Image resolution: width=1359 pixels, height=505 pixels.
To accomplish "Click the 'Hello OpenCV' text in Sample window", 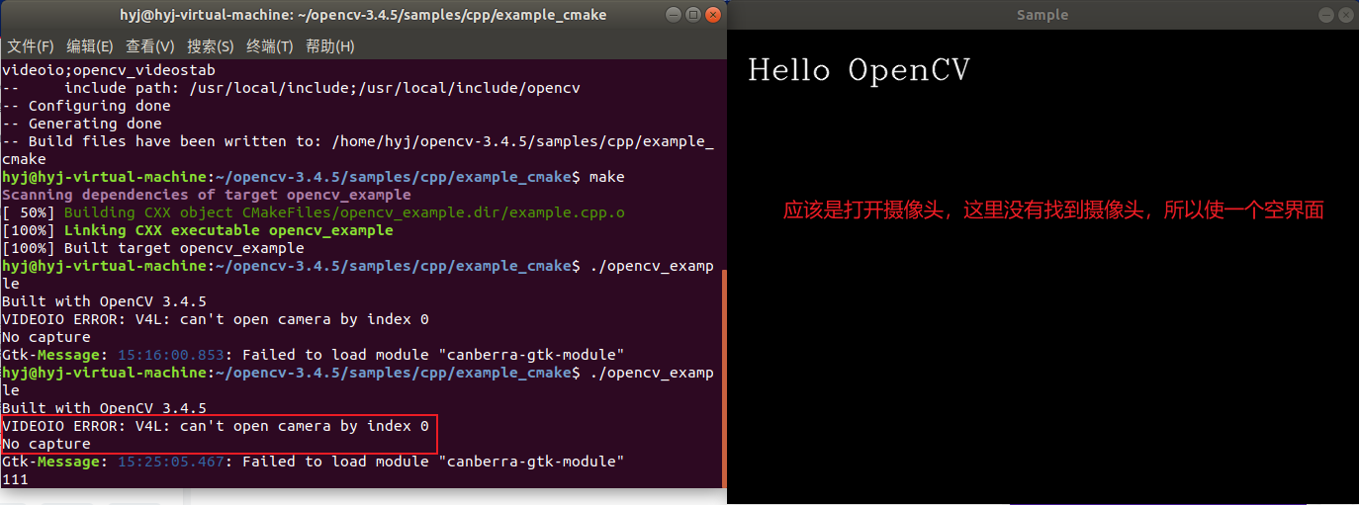I will pos(859,70).
